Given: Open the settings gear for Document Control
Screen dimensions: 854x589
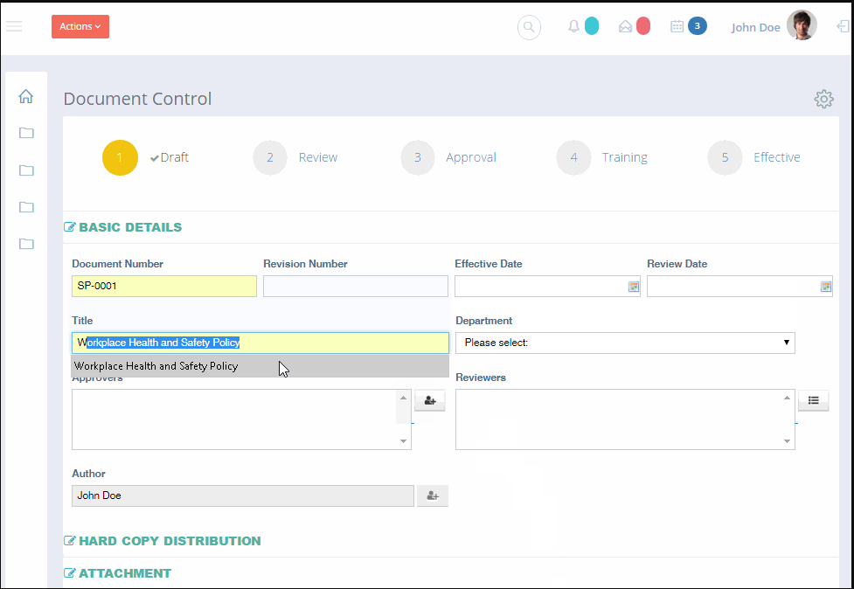Looking at the screenshot, I should click(823, 99).
